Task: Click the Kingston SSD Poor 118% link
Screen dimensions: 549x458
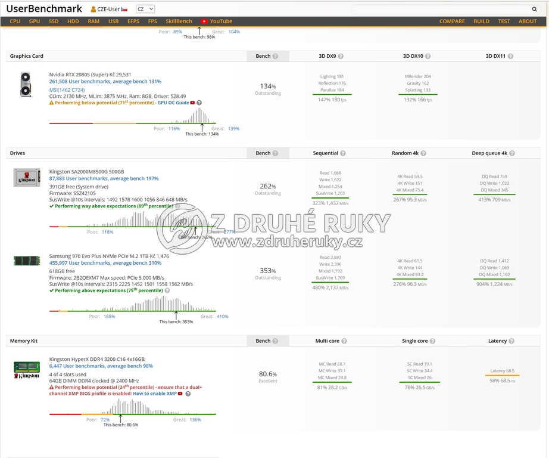Action: pyautogui.click(x=108, y=232)
